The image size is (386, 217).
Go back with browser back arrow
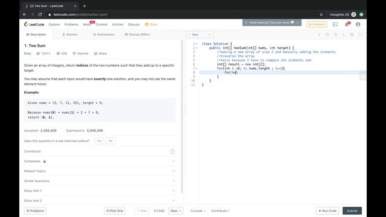click(25, 14)
